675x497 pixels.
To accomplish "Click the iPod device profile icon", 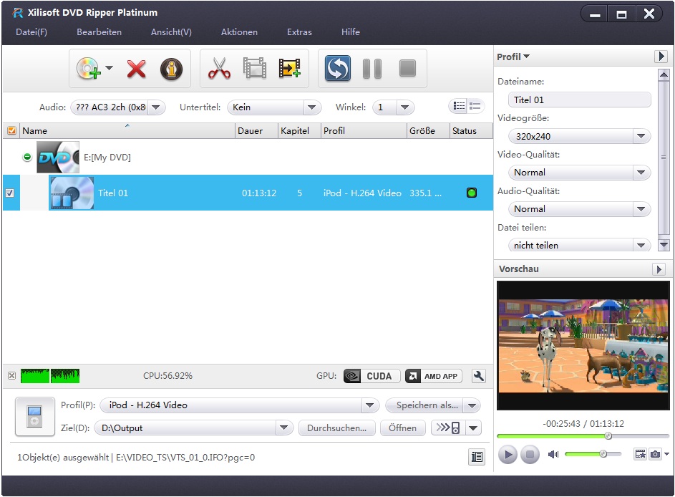I will click(x=34, y=417).
